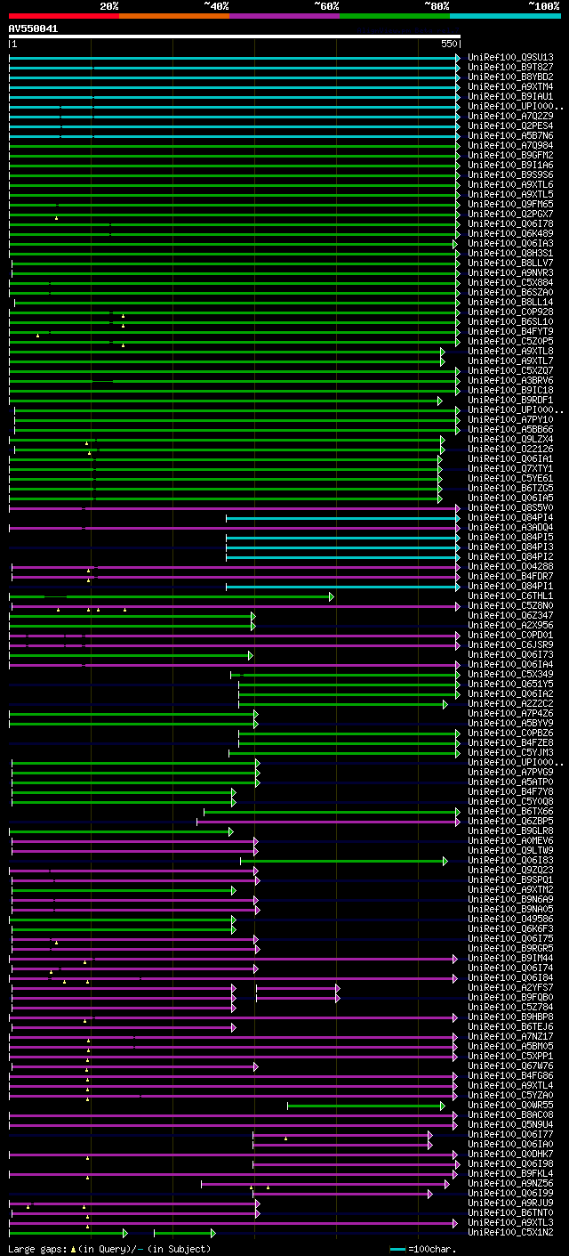Open hit UniRef100_B8YBD2
Screen dimensions: 569x1256
(x=510, y=77)
